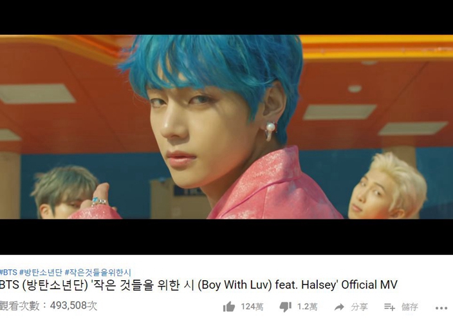
Task: Click the thumbs-down dislike icon
Action: 286,307
